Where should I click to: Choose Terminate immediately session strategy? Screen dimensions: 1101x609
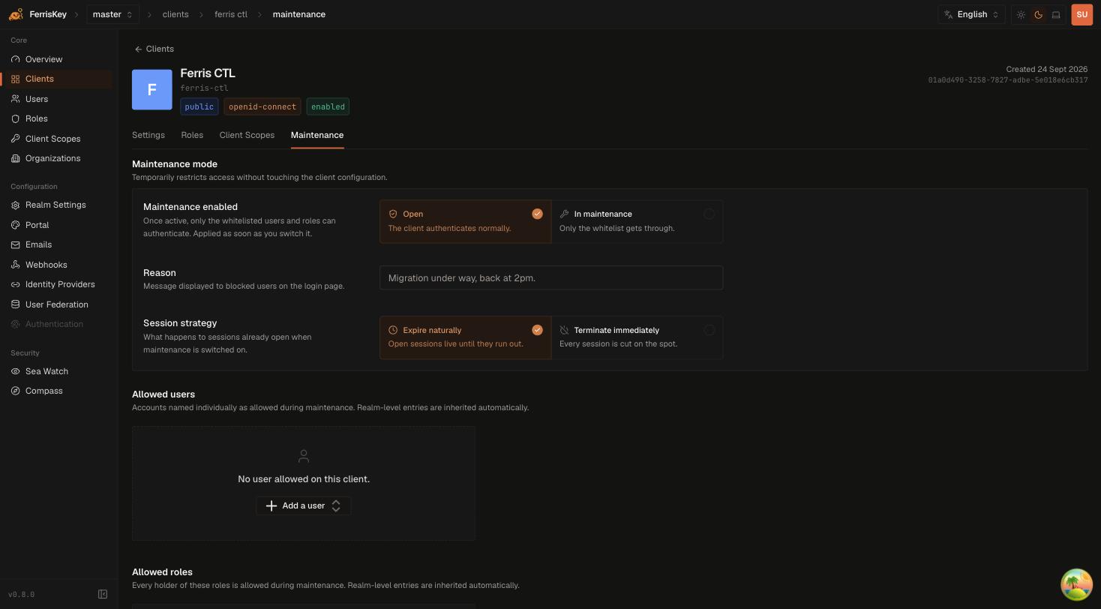(x=637, y=337)
